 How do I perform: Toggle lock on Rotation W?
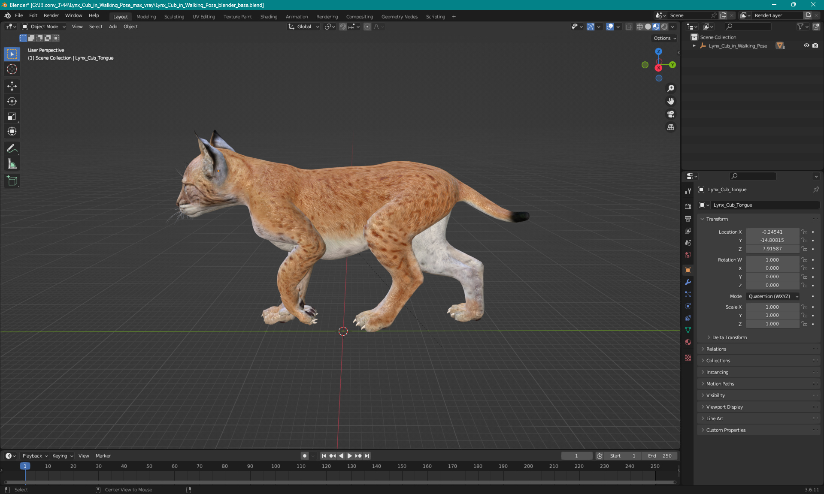(x=805, y=260)
